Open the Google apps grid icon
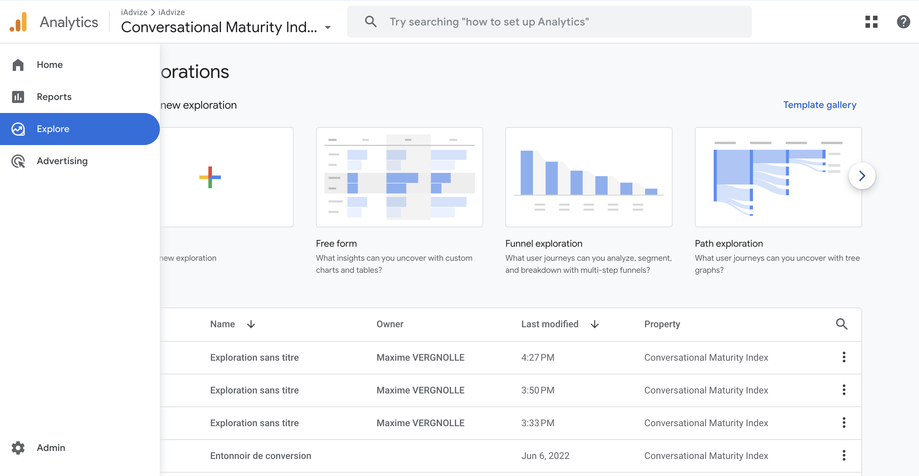This screenshot has width=919, height=476. [x=871, y=22]
